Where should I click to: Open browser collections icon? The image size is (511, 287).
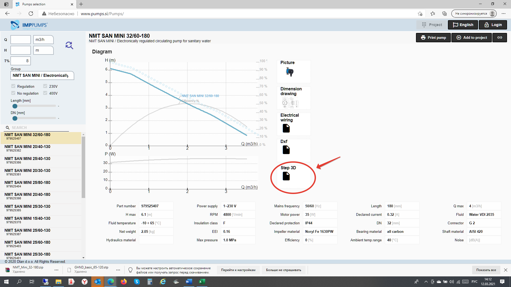coord(444,14)
